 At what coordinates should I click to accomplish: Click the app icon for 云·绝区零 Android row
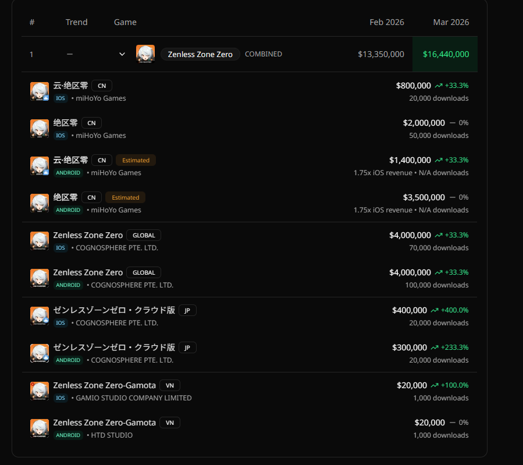click(40, 166)
